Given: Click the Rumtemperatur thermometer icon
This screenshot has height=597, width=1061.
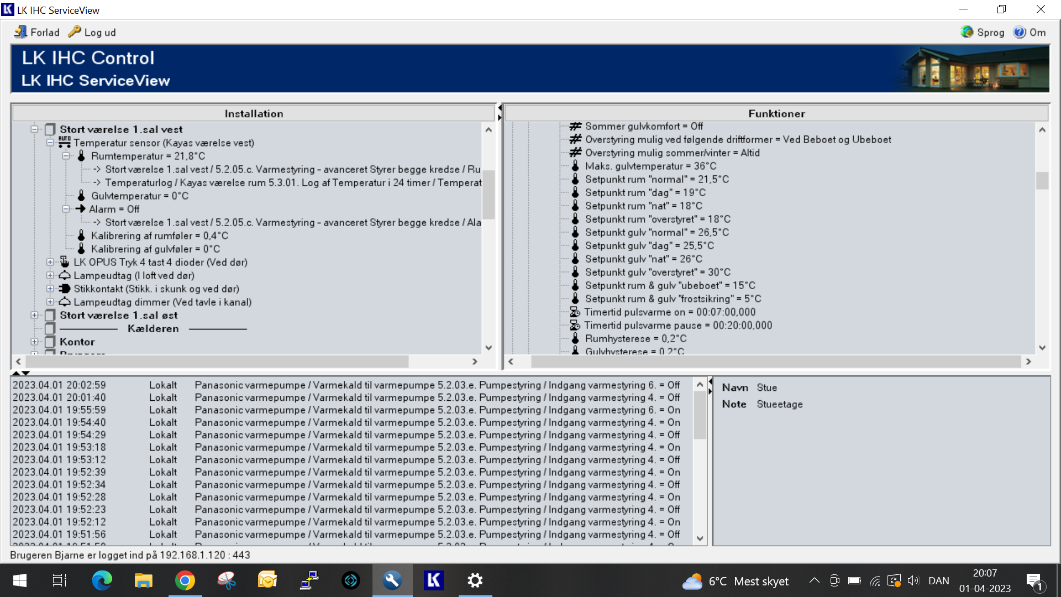Looking at the screenshot, I should pyautogui.click(x=81, y=156).
